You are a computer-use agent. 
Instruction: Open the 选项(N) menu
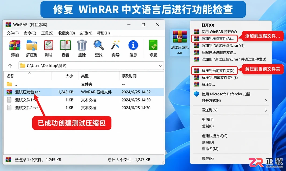click(x=86, y=33)
